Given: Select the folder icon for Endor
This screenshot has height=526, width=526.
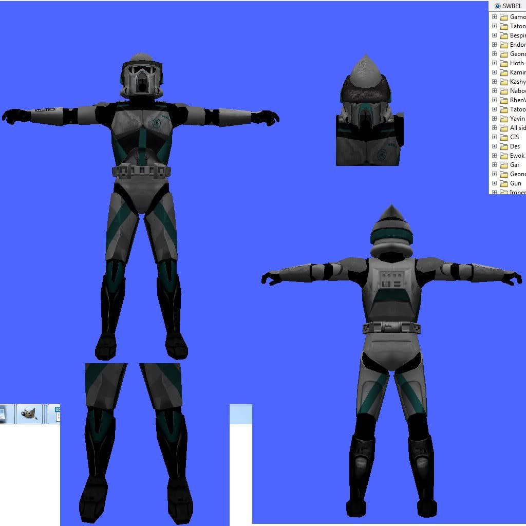Looking at the screenshot, I should [x=504, y=45].
